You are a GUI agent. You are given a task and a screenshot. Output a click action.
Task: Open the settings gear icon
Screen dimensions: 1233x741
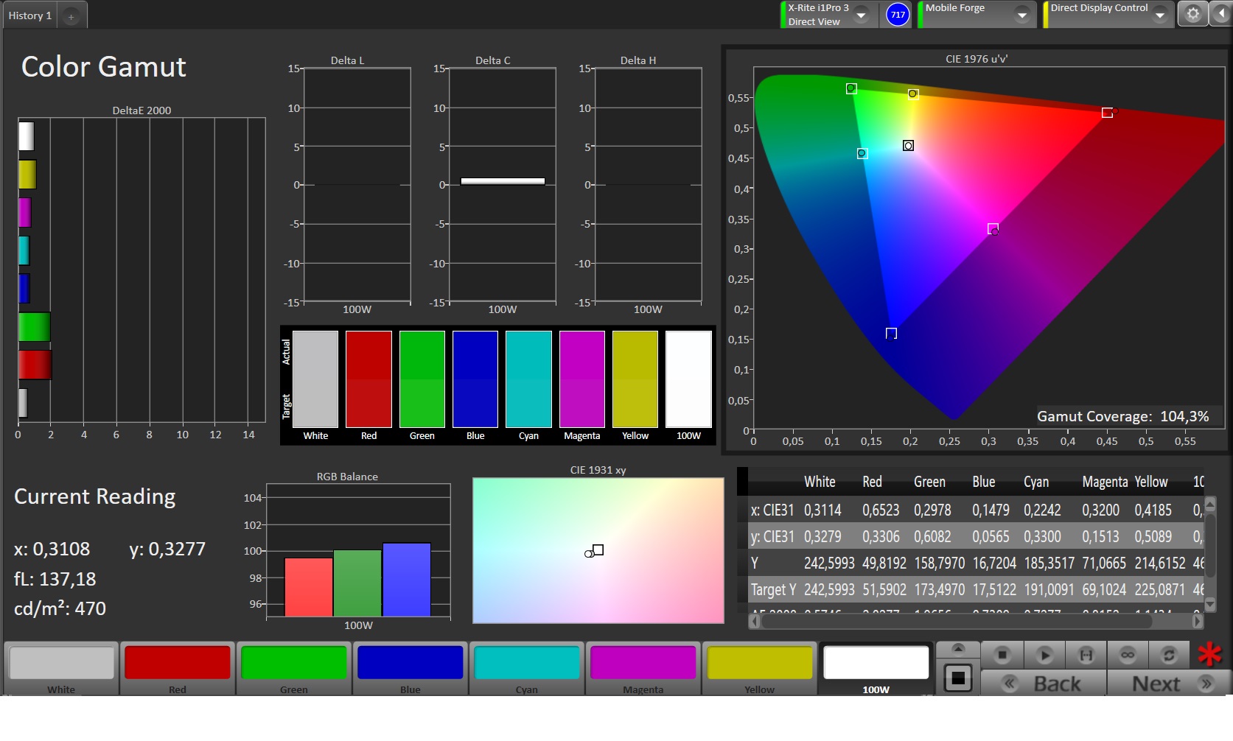click(x=1192, y=14)
